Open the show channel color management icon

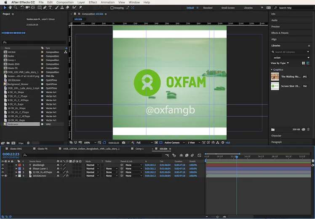pyautogui.click(x=133, y=143)
